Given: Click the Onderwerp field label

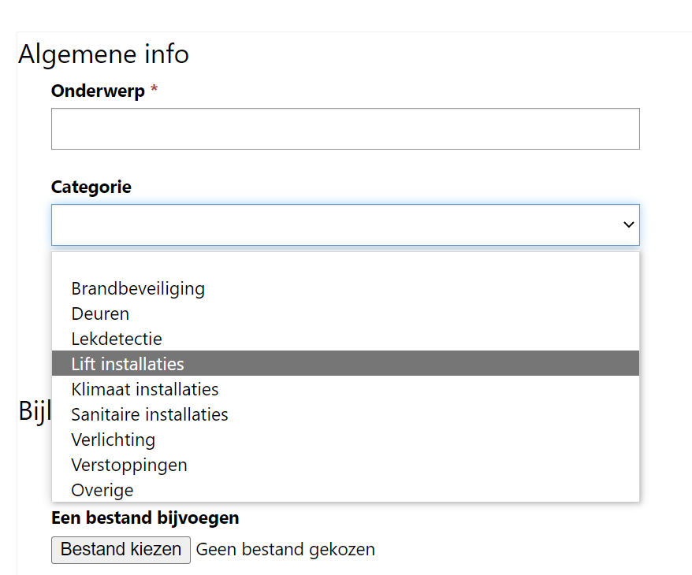Looking at the screenshot, I should (98, 91).
